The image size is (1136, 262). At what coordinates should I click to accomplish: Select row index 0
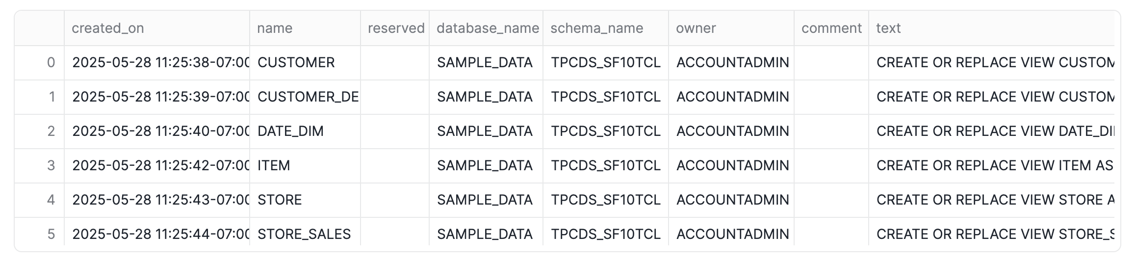pos(39,63)
